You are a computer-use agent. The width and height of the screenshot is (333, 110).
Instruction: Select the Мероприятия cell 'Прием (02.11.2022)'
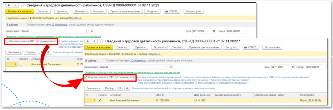[310, 100]
